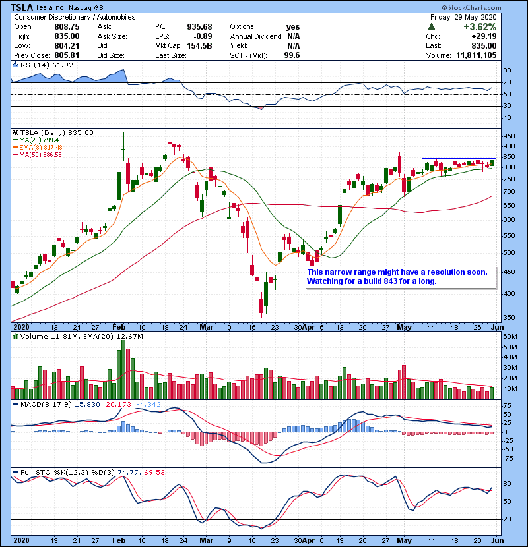Click the candlestick icon beside TSLA (Daily)
528x547 pixels.
[15, 132]
